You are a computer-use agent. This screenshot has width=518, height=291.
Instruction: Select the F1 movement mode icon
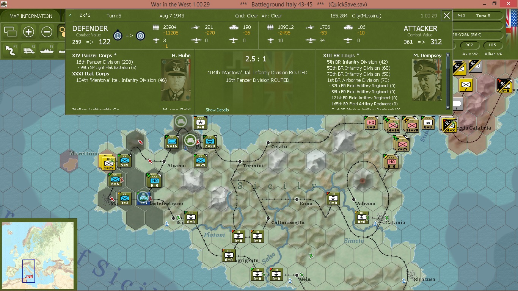pos(10,50)
